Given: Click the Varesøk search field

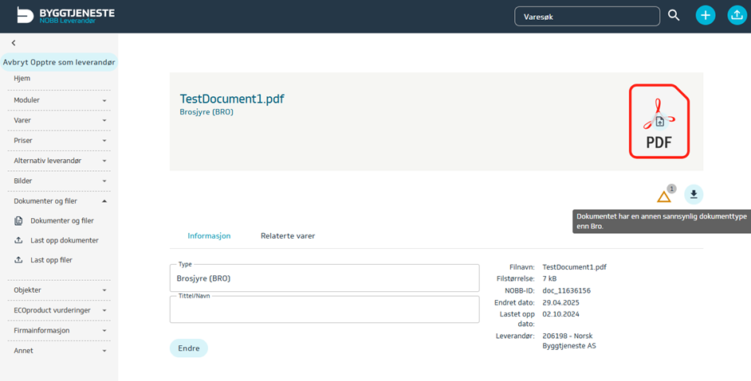Looking at the screenshot, I should click(x=587, y=16).
